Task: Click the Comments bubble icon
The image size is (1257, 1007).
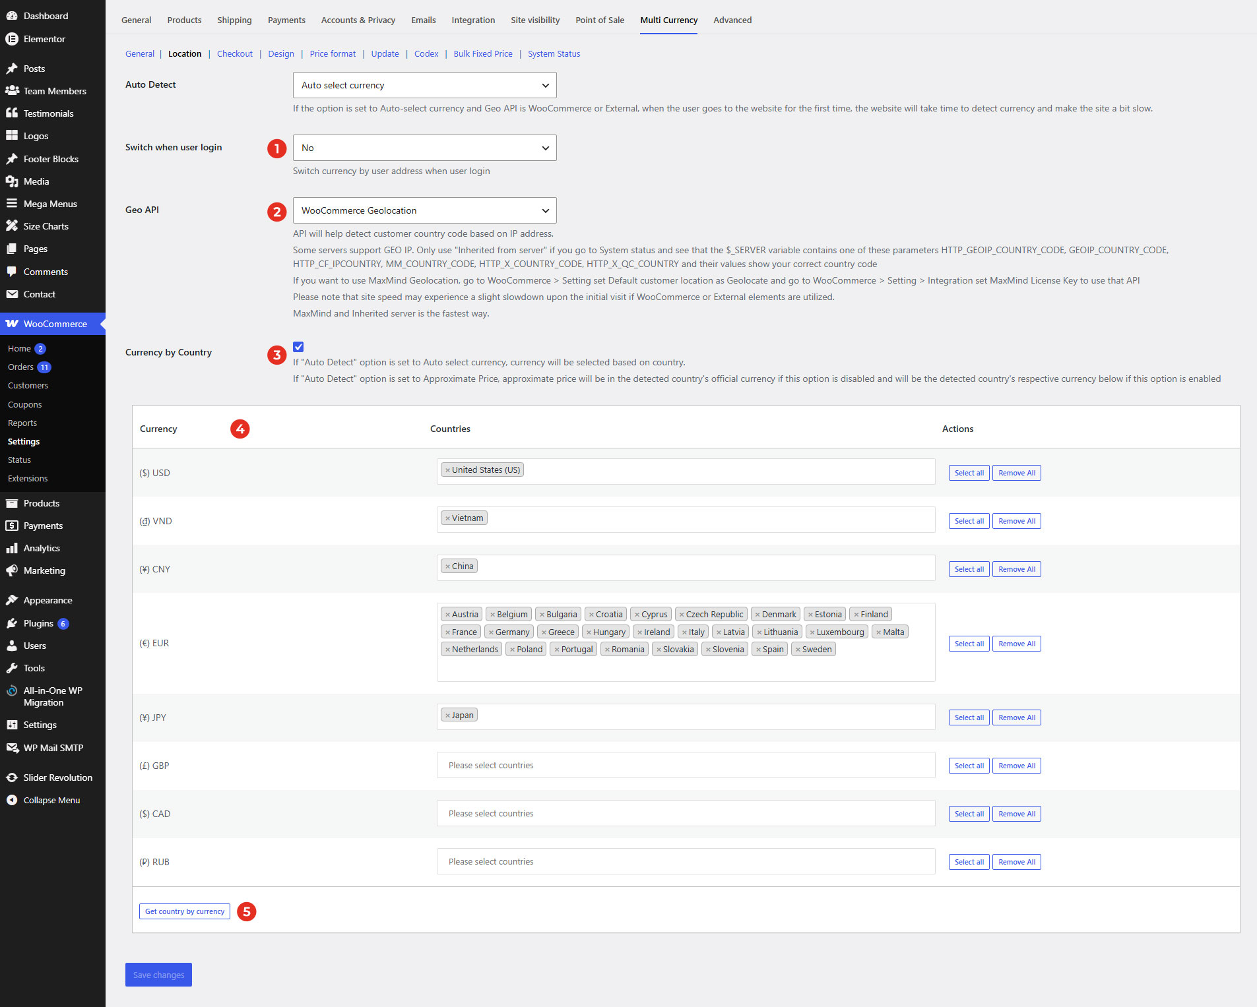Action: tap(12, 272)
